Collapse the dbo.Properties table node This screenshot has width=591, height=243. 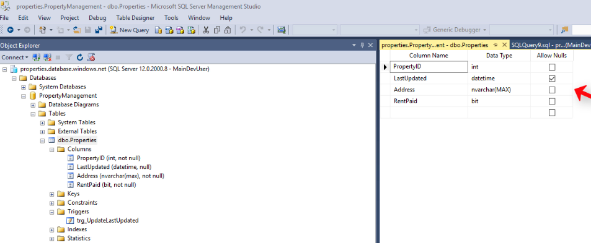pyautogui.click(x=42, y=140)
